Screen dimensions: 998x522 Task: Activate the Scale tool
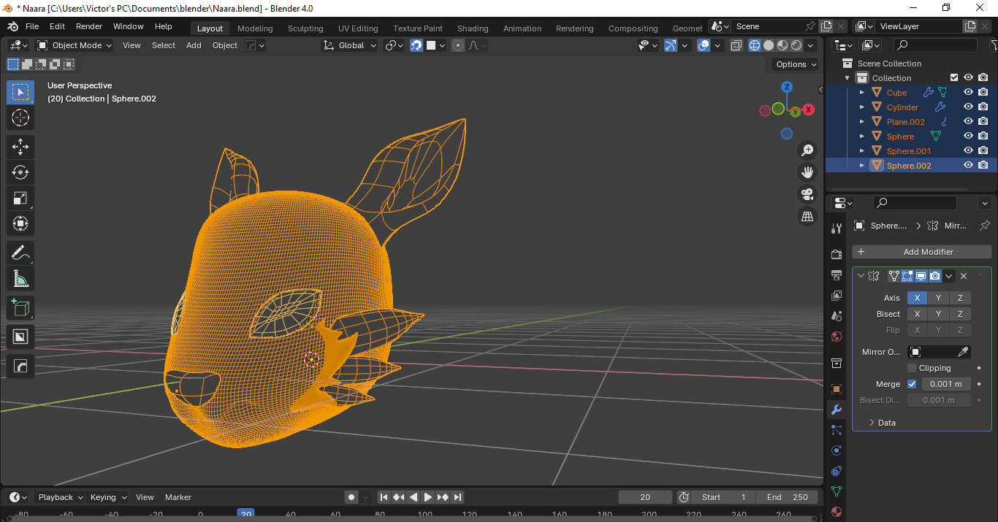coord(20,198)
